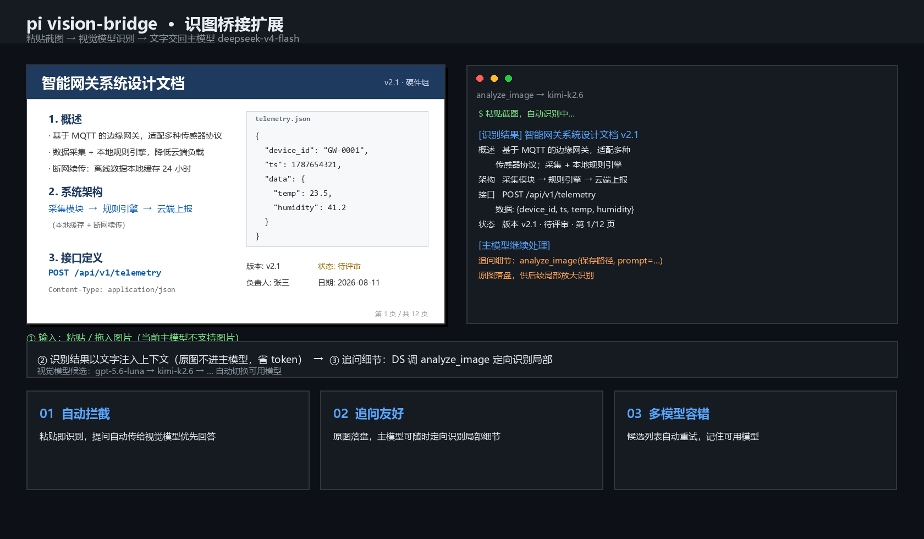Click the terminal line starting with "概述 基于 MQTT"

click(x=554, y=150)
